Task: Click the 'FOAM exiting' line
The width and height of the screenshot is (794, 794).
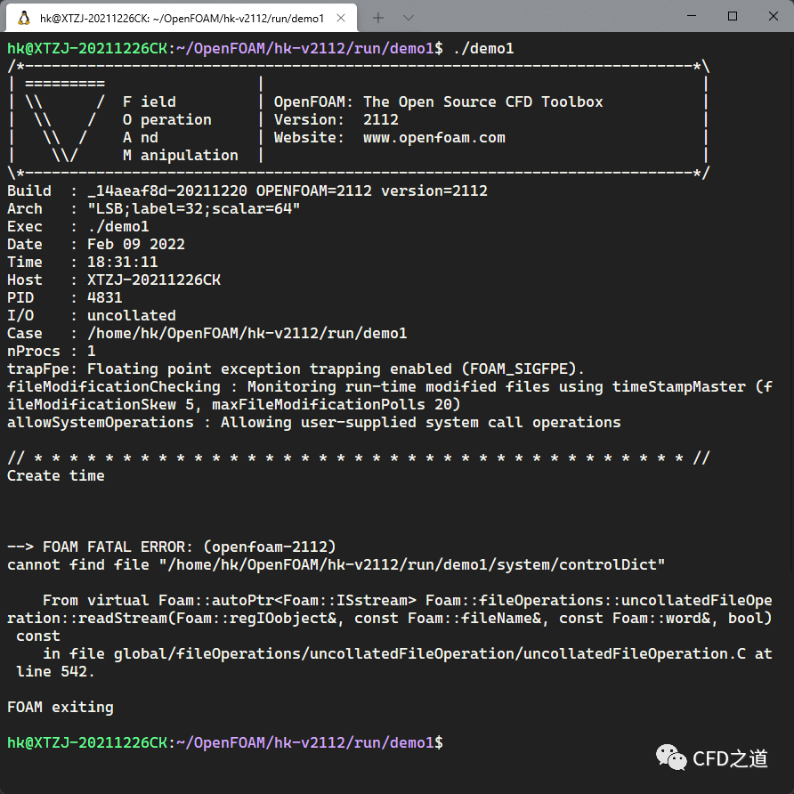Action: point(61,707)
